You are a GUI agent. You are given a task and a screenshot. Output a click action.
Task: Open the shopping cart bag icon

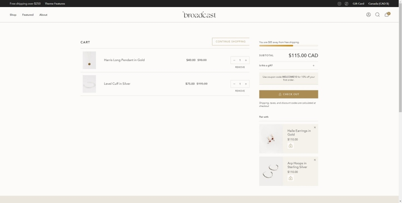[387, 15]
